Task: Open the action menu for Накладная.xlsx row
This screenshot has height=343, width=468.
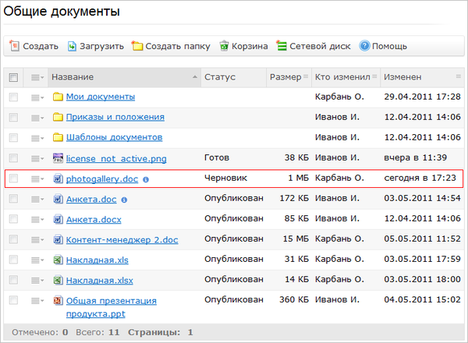Action: 37,280
